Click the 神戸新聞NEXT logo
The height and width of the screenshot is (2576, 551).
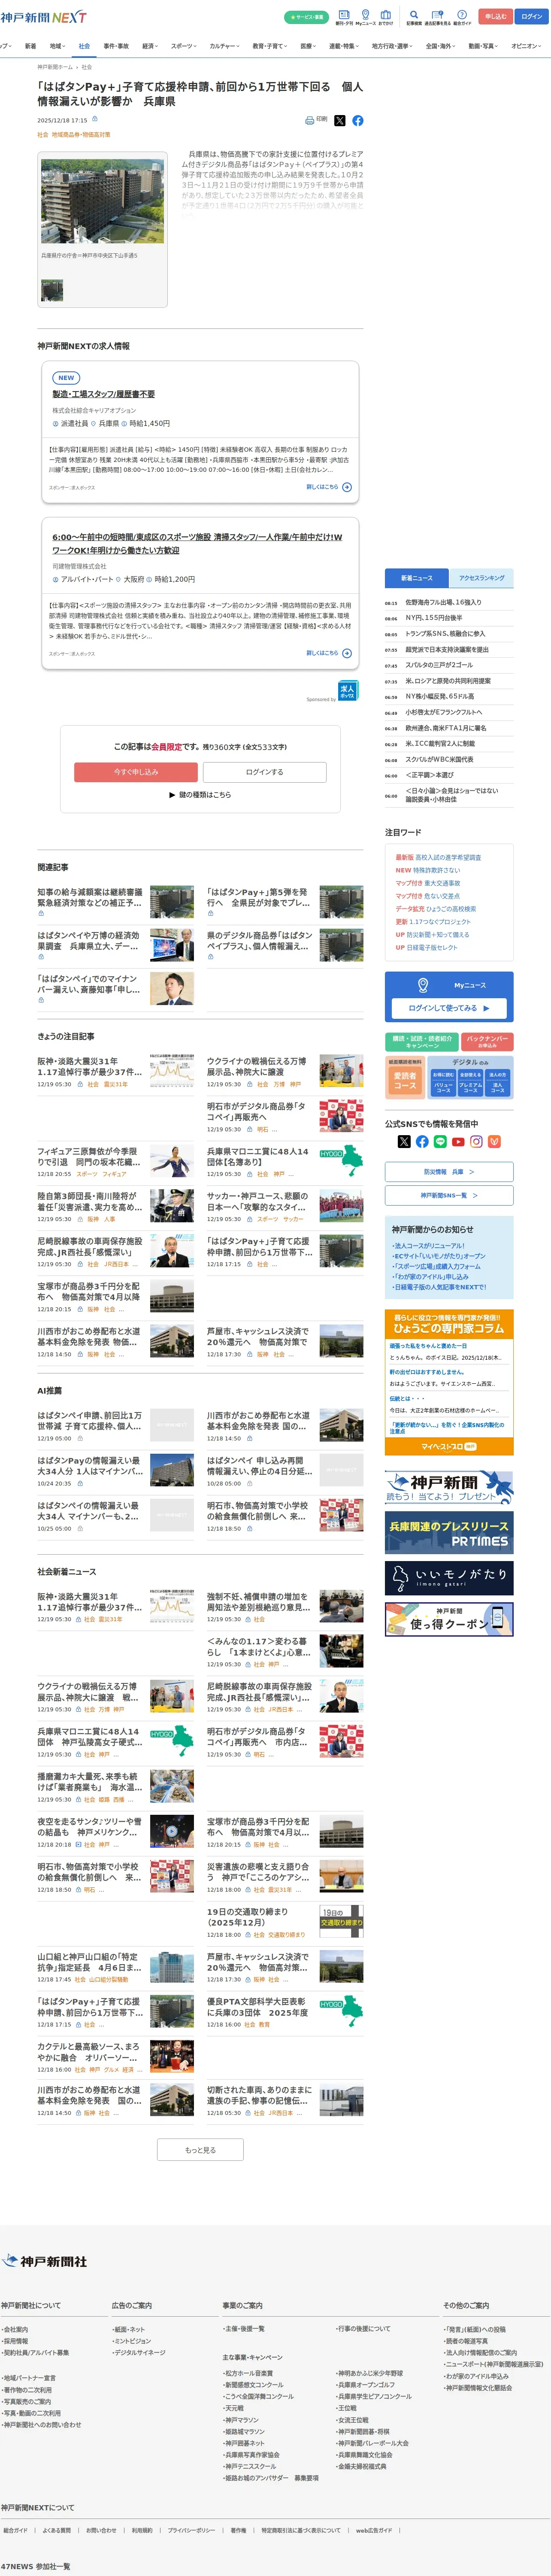tap(43, 17)
